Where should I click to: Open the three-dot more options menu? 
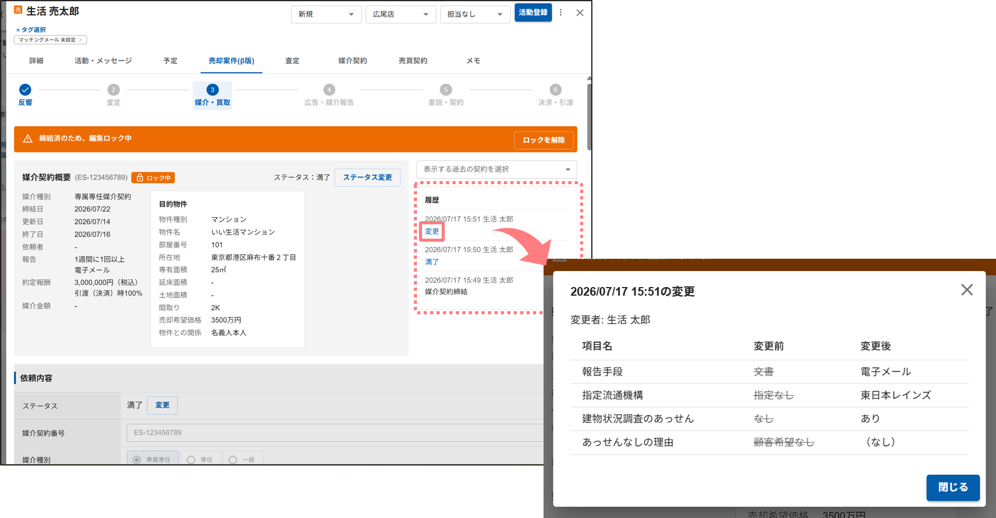click(x=561, y=13)
